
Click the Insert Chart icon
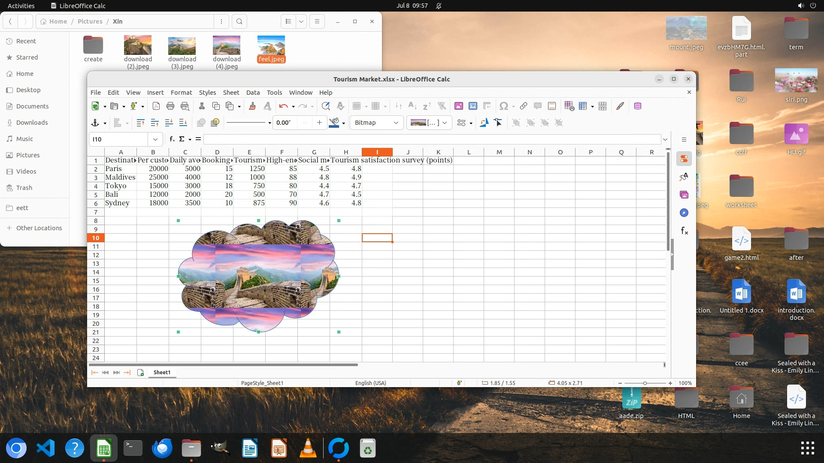(x=473, y=106)
